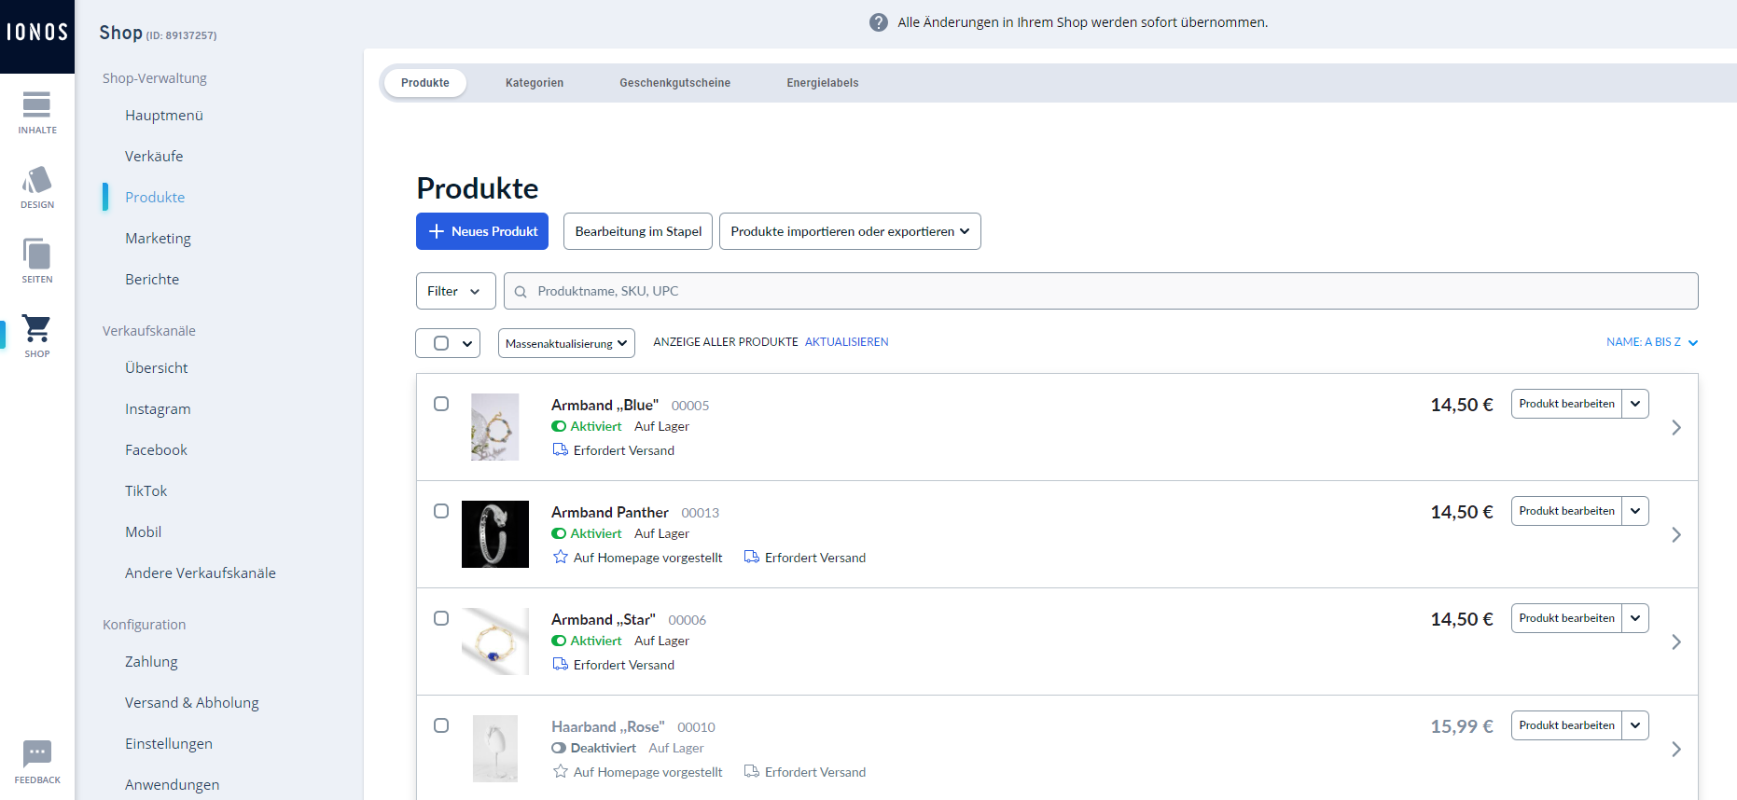The image size is (1737, 800).
Task: Click the Armband Star product thumbnail
Action: 494,641
